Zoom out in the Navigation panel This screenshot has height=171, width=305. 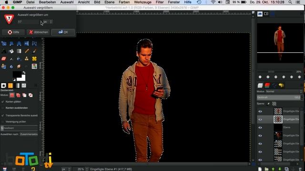[260, 77]
